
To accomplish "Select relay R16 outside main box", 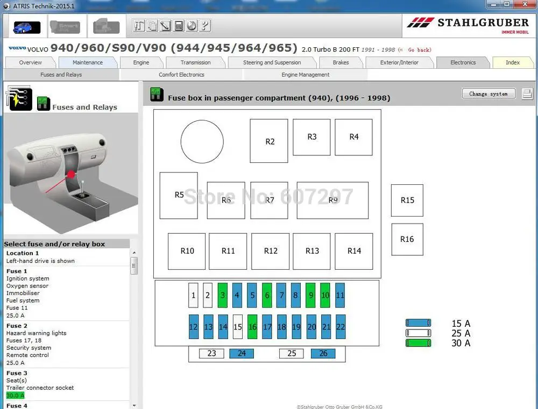I will tap(407, 239).
